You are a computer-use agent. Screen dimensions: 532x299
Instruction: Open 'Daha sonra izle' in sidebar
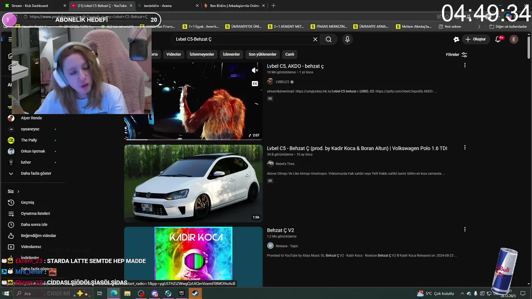34,225
